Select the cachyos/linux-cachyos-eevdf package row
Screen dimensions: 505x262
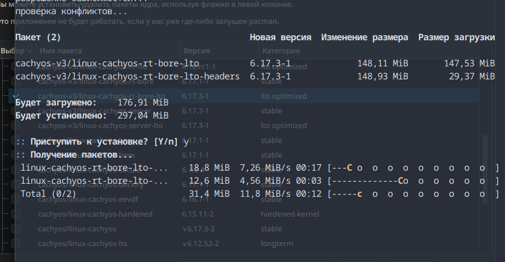coord(91,200)
